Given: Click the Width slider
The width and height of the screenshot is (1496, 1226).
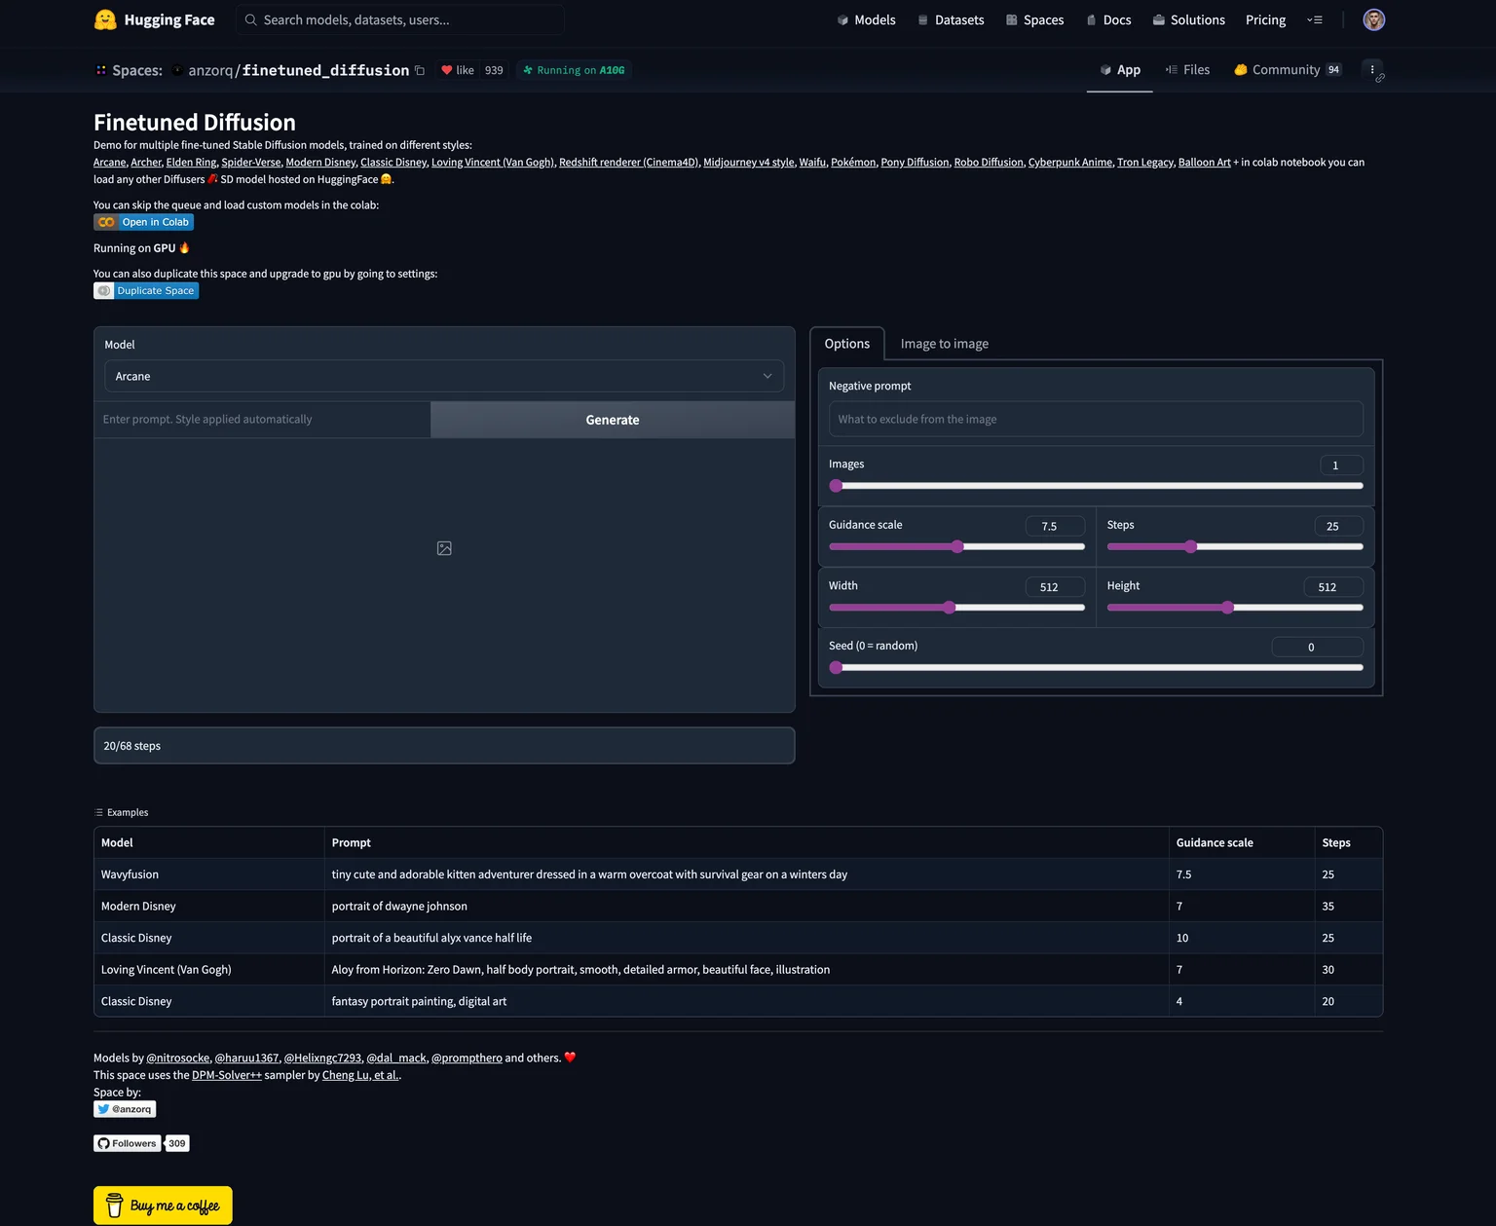Looking at the screenshot, I should click(956, 608).
